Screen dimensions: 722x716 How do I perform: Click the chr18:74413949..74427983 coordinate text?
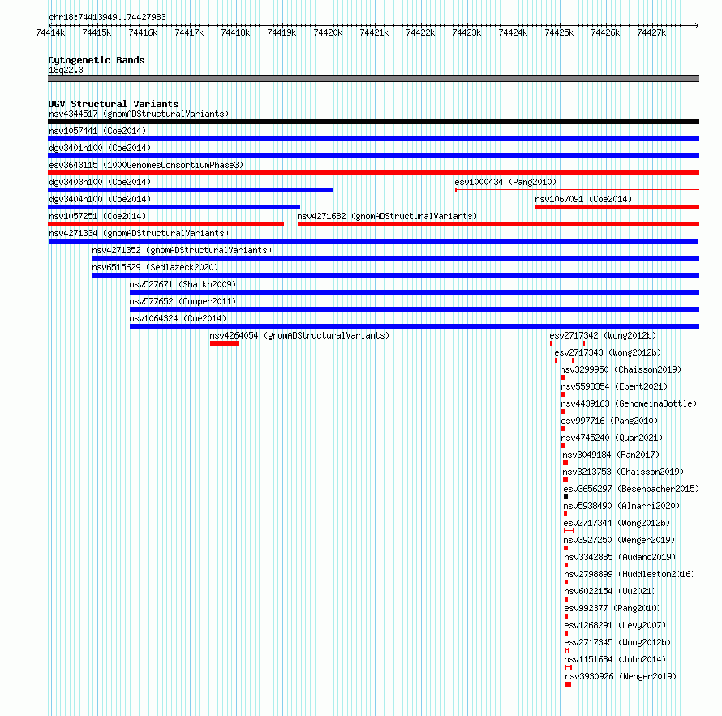tap(107, 17)
